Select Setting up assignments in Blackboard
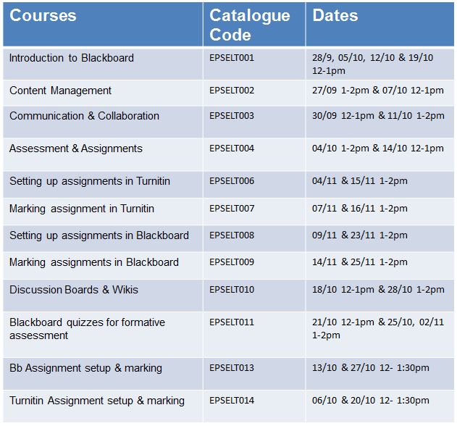This screenshot has width=457, height=426. (x=99, y=235)
